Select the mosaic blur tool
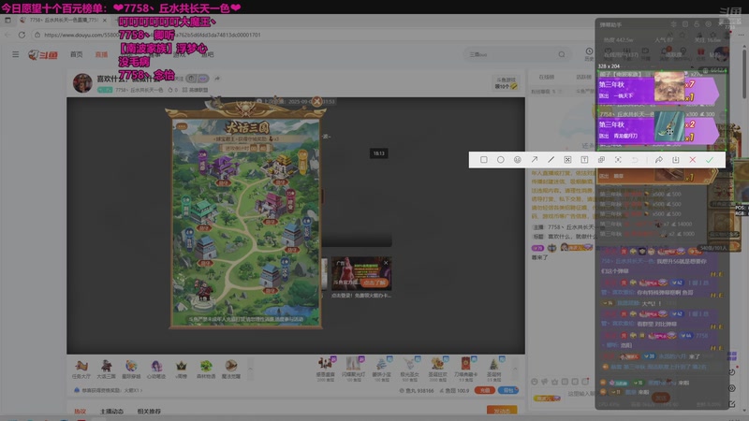Screen dimensions: 749x421 (567, 160)
